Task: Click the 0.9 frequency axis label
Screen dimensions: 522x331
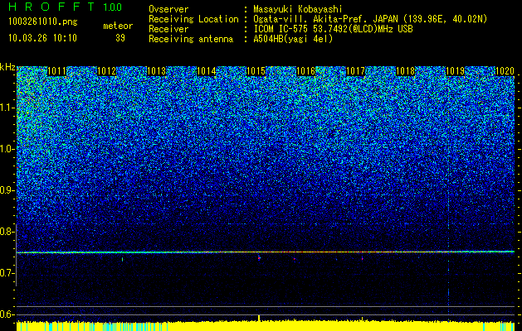Action: click(7, 190)
